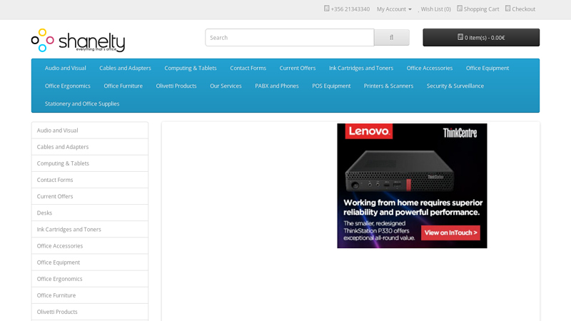This screenshot has width=571, height=321.
Task: Click the Shanelty logo
Action: [x=79, y=41]
